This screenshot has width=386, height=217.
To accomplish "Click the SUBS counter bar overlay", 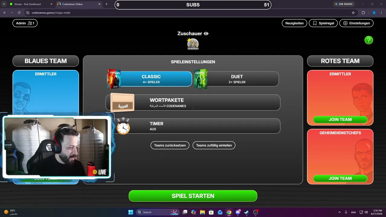I will (193, 5).
